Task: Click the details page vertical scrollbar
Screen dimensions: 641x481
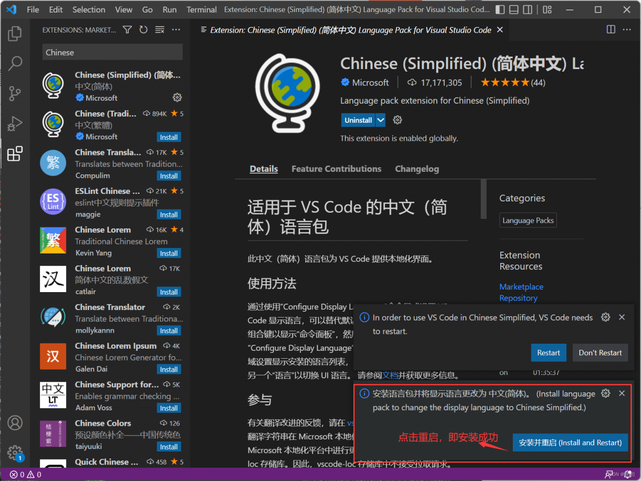Action: tap(483, 199)
